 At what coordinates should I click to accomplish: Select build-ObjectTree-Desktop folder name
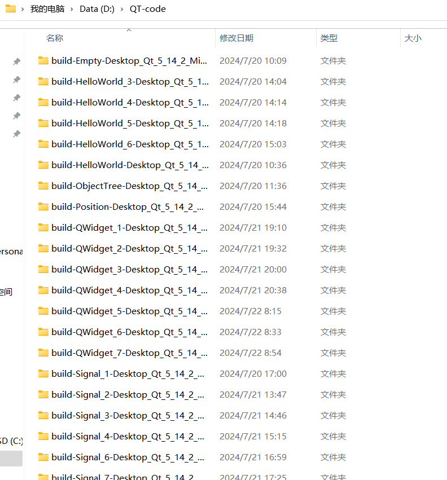130,186
